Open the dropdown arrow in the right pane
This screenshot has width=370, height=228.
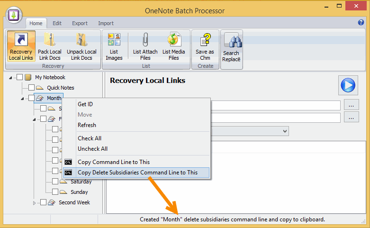tap(285, 131)
